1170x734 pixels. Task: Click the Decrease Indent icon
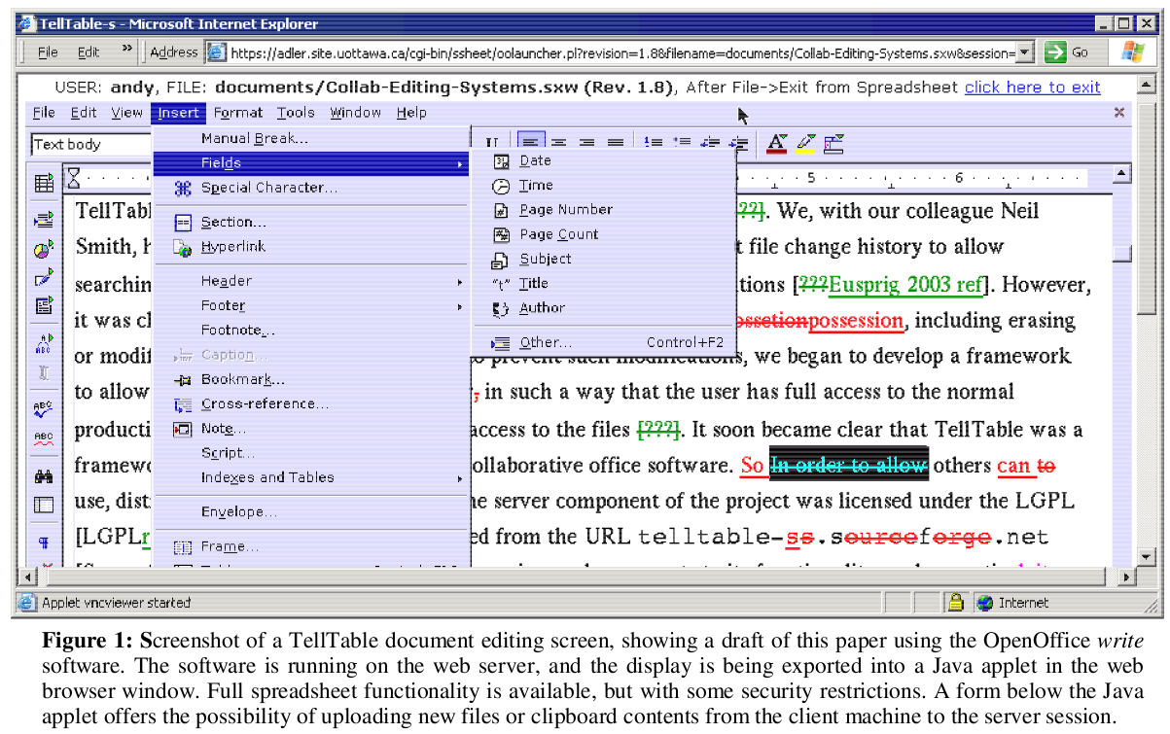click(710, 143)
